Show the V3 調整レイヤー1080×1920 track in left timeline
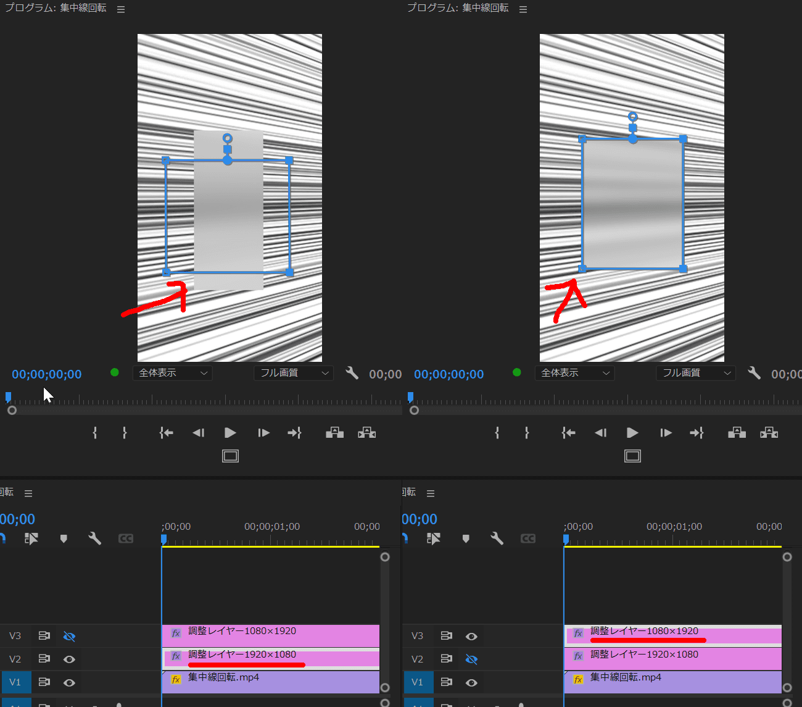Image resolution: width=802 pixels, height=707 pixels. pos(69,635)
